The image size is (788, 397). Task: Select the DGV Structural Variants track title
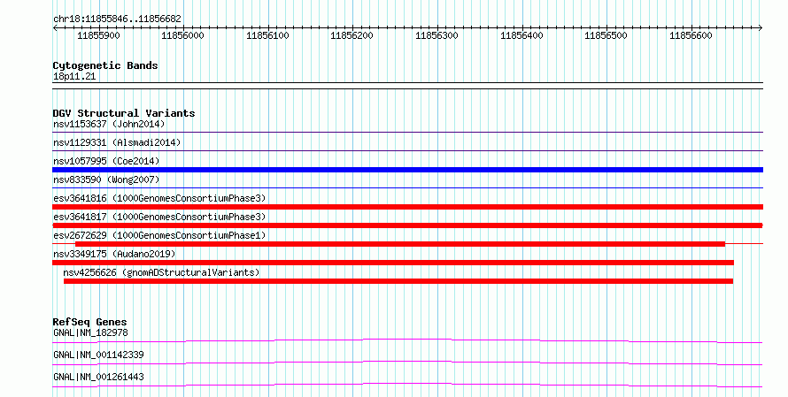[124, 113]
